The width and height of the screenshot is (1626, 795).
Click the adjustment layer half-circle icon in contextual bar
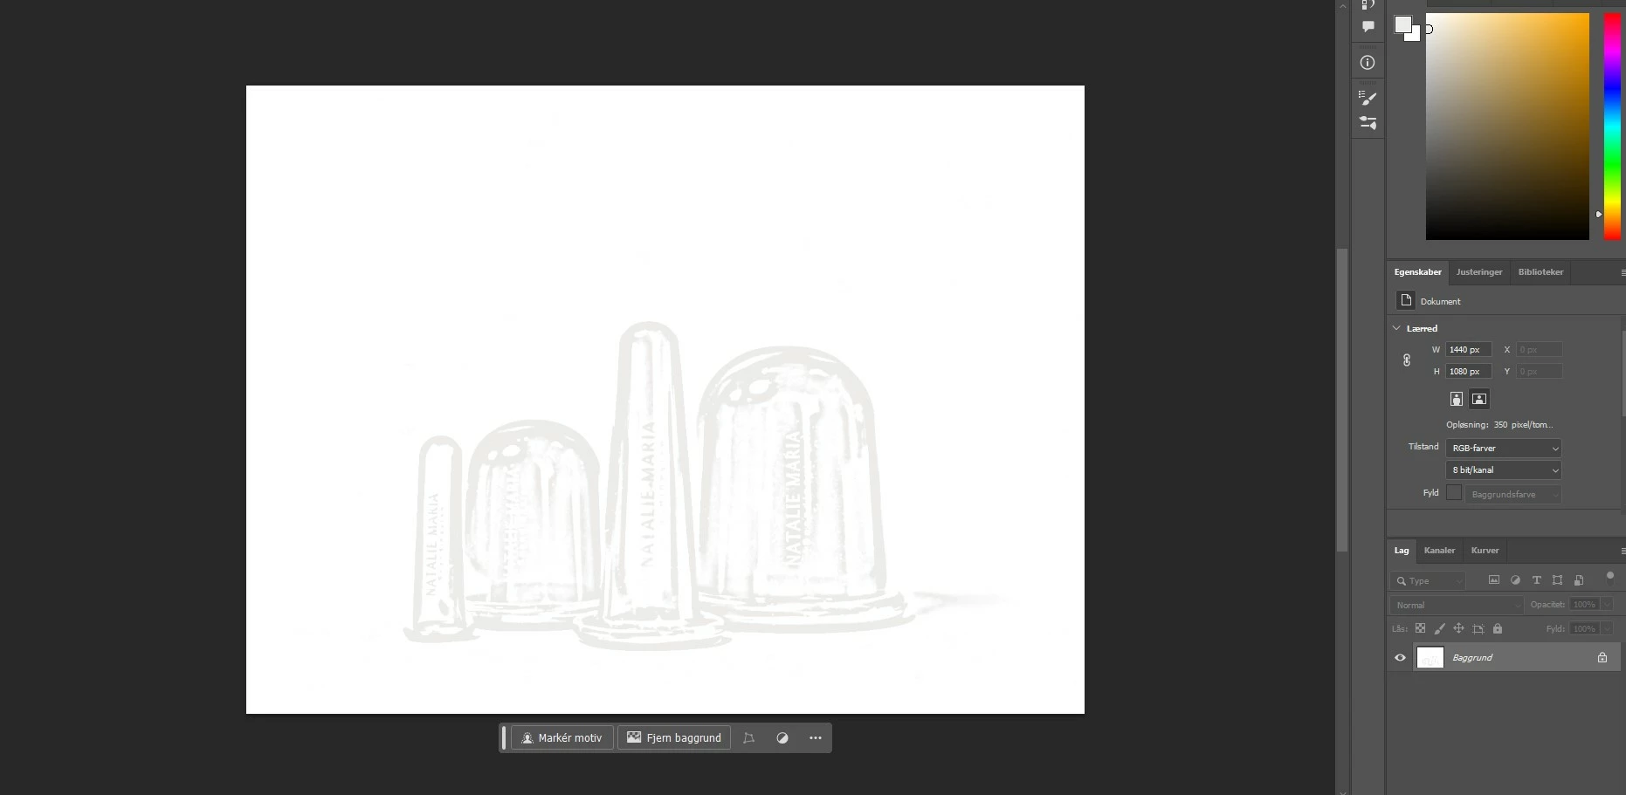click(x=782, y=737)
